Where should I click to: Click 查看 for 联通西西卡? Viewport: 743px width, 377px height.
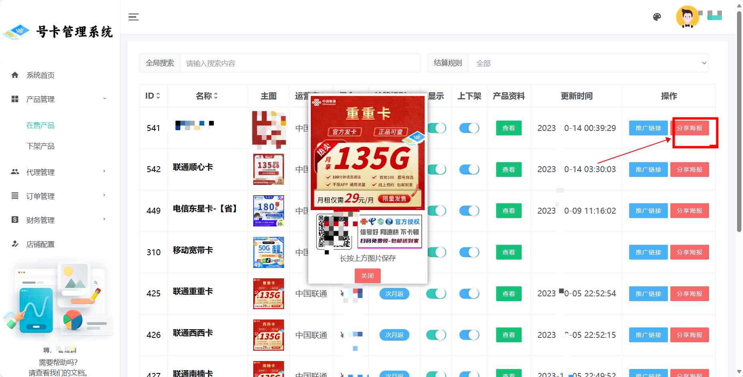(x=509, y=335)
